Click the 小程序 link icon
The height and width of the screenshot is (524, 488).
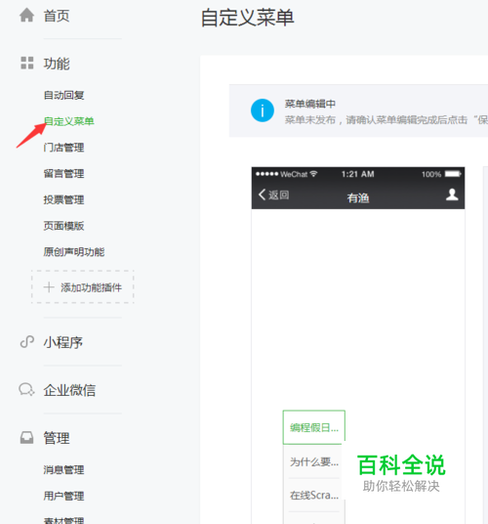27,342
